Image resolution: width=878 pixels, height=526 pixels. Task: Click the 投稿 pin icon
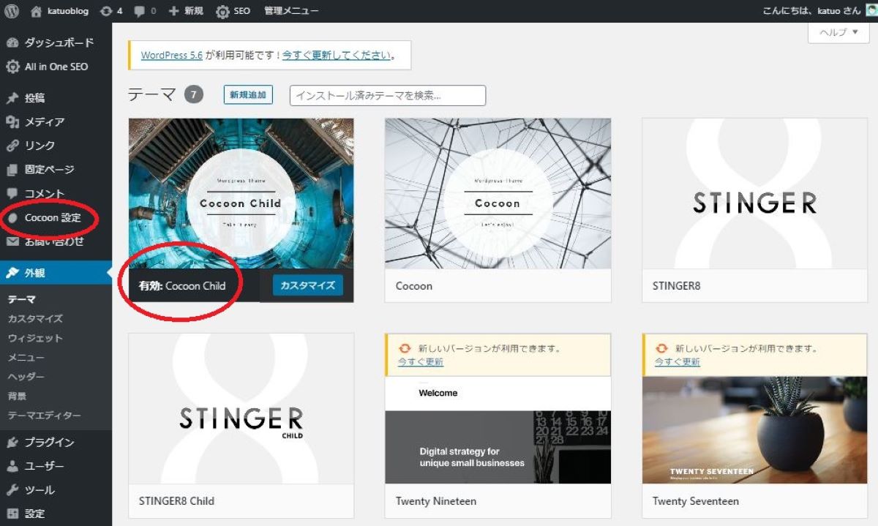pyautogui.click(x=12, y=98)
